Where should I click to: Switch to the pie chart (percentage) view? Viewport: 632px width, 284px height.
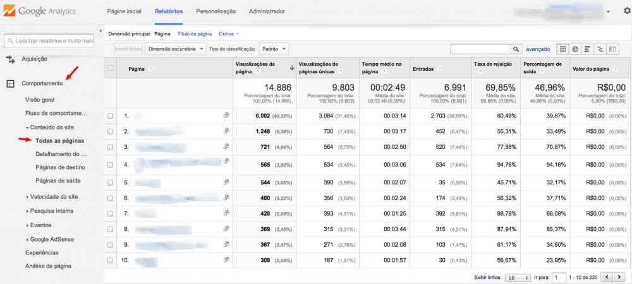click(575, 49)
